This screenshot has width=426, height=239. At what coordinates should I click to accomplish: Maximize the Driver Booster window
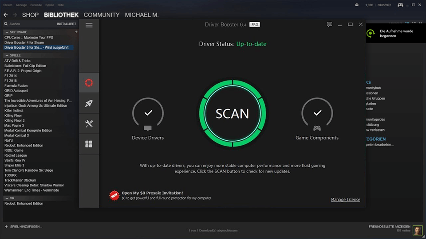point(351,24)
